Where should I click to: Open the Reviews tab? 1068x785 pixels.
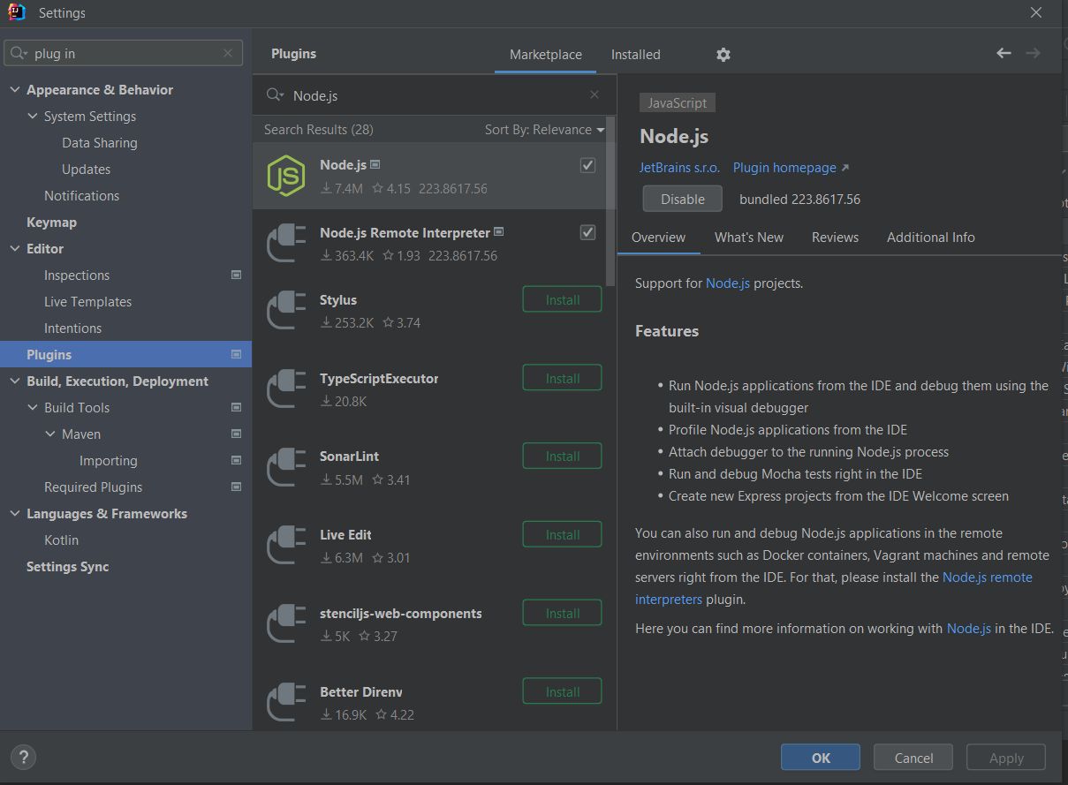coord(835,237)
